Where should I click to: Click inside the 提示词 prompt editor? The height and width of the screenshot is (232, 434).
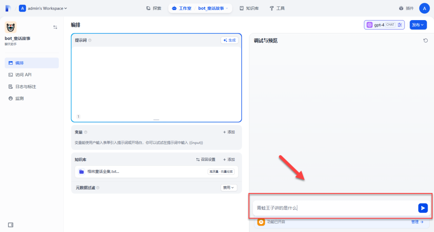point(156,80)
